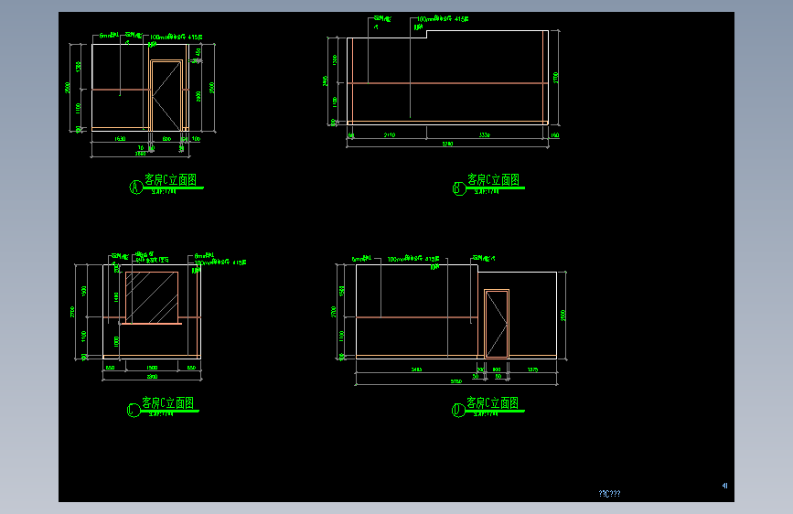Screen dimensions: 793x514
Task: Click the 6mm note at top-left of elevation A
Action: tap(109, 36)
